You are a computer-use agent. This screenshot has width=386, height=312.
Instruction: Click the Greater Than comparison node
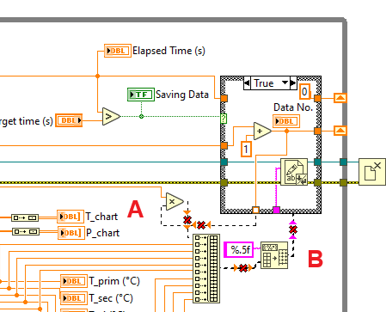[111, 117]
